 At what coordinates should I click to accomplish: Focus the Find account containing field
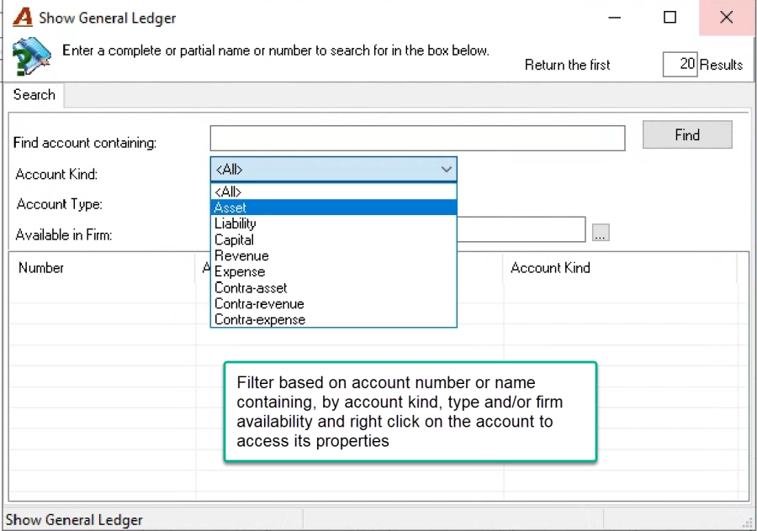click(x=417, y=138)
